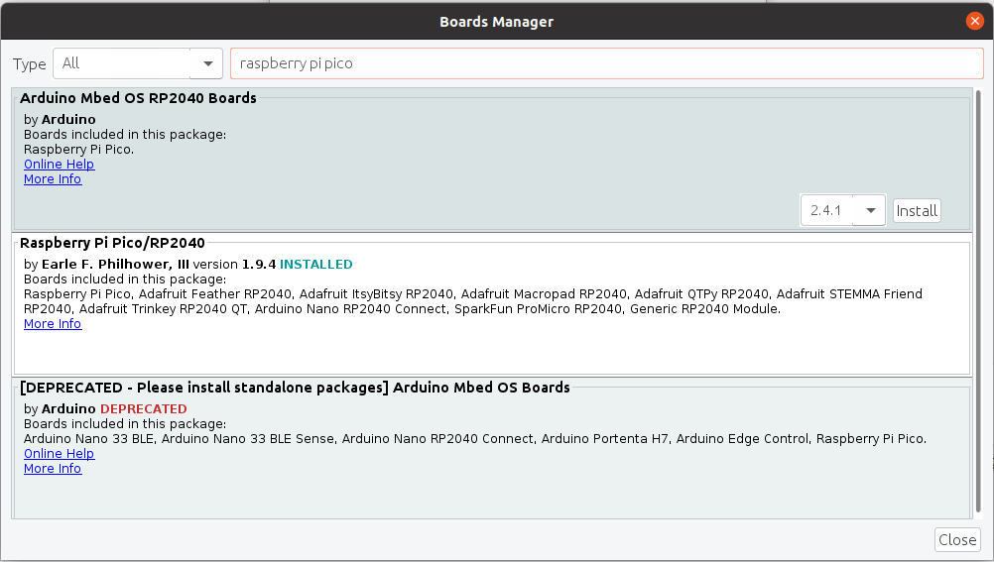Select the deprecated Arduino Mbed OS Boards heading
The width and height of the screenshot is (994, 562).
pyautogui.click(x=295, y=388)
